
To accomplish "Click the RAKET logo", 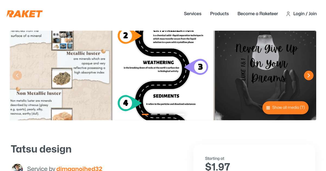I will (25, 14).
